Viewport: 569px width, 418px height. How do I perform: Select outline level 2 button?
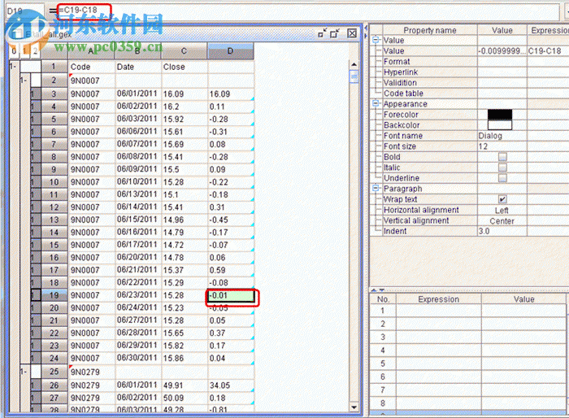pyautogui.click(x=34, y=51)
